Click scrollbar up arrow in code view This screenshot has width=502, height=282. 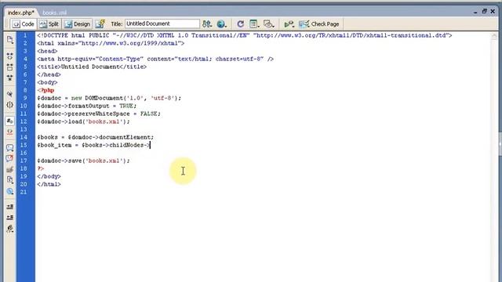(x=494, y=36)
